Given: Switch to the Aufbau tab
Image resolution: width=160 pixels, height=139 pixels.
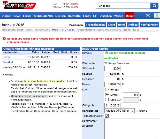Looking at the screenshot, I should (x=133, y=25).
